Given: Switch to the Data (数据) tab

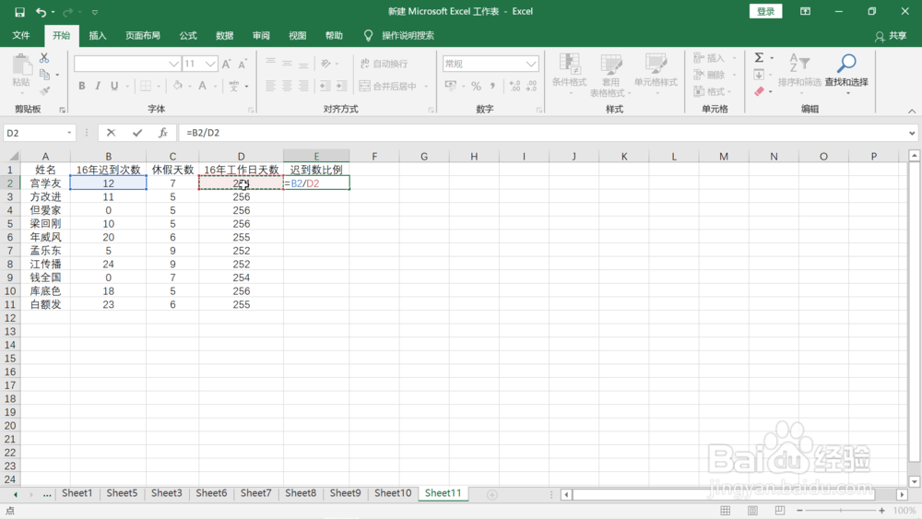Looking at the screenshot, I should pos(225,35).
